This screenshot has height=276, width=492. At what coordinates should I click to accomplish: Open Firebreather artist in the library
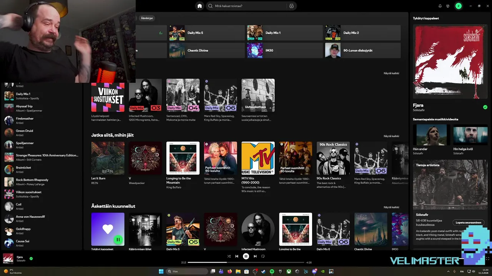click(x=42, y=120)
